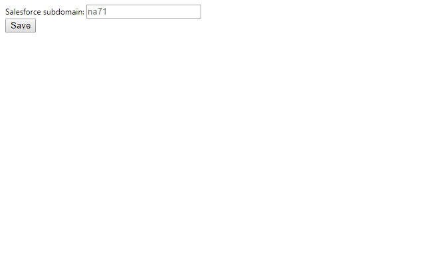This screenshot has width=425, height=265.
Task: Click the word 'subdomain:' in the label
Action: pos(64,12)
